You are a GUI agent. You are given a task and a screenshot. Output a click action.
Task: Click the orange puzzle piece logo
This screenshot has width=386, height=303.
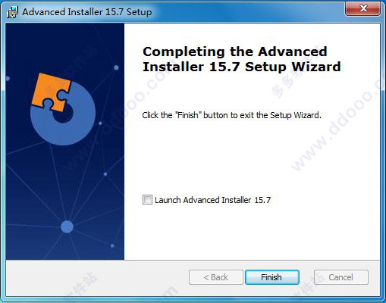pos(51,92)
